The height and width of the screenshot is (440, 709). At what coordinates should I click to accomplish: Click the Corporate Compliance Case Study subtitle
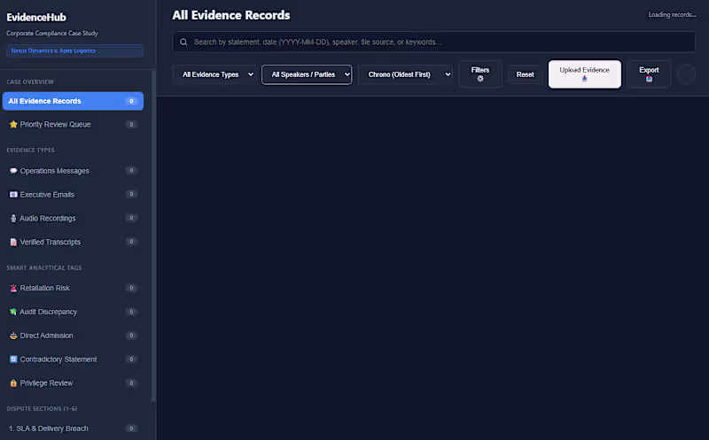[52, 33]
